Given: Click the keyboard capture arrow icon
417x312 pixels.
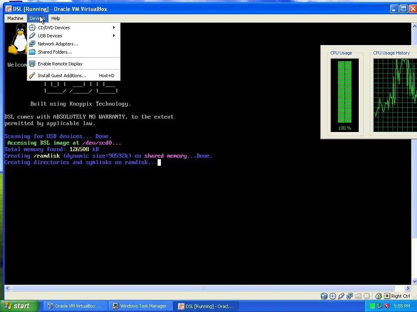Looking at the screenshot, I should [387, 296].
